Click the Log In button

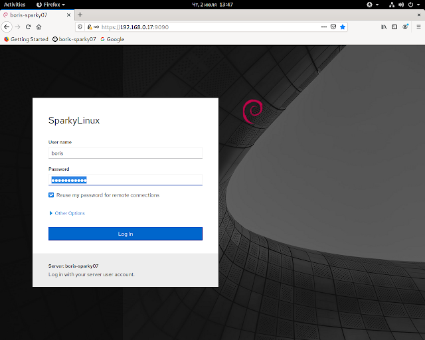126,234
